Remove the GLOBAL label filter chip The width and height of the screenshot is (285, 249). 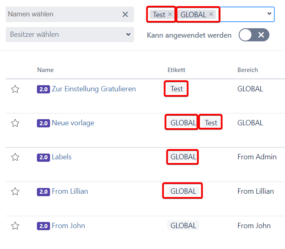click(211, 14)
